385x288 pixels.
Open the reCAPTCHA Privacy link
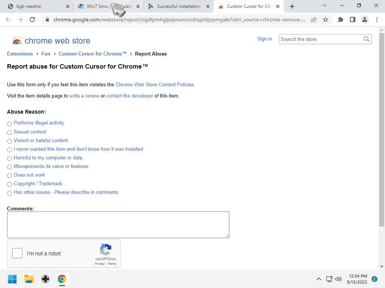[100, 264]
